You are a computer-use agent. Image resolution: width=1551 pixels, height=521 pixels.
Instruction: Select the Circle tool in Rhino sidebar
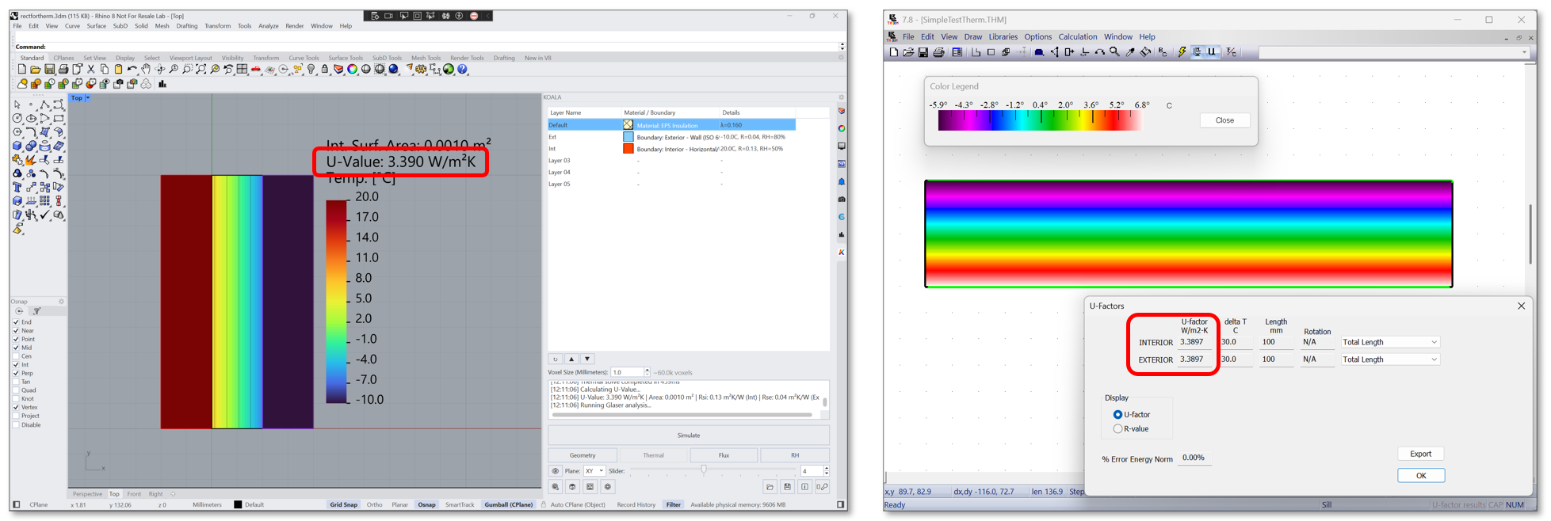click(17, 118)
